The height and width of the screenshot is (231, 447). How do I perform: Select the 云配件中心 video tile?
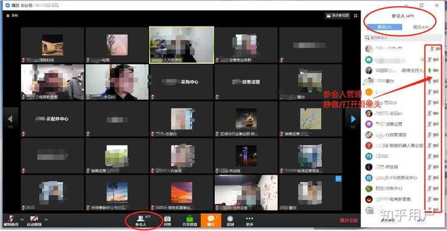tap(52, 119)
